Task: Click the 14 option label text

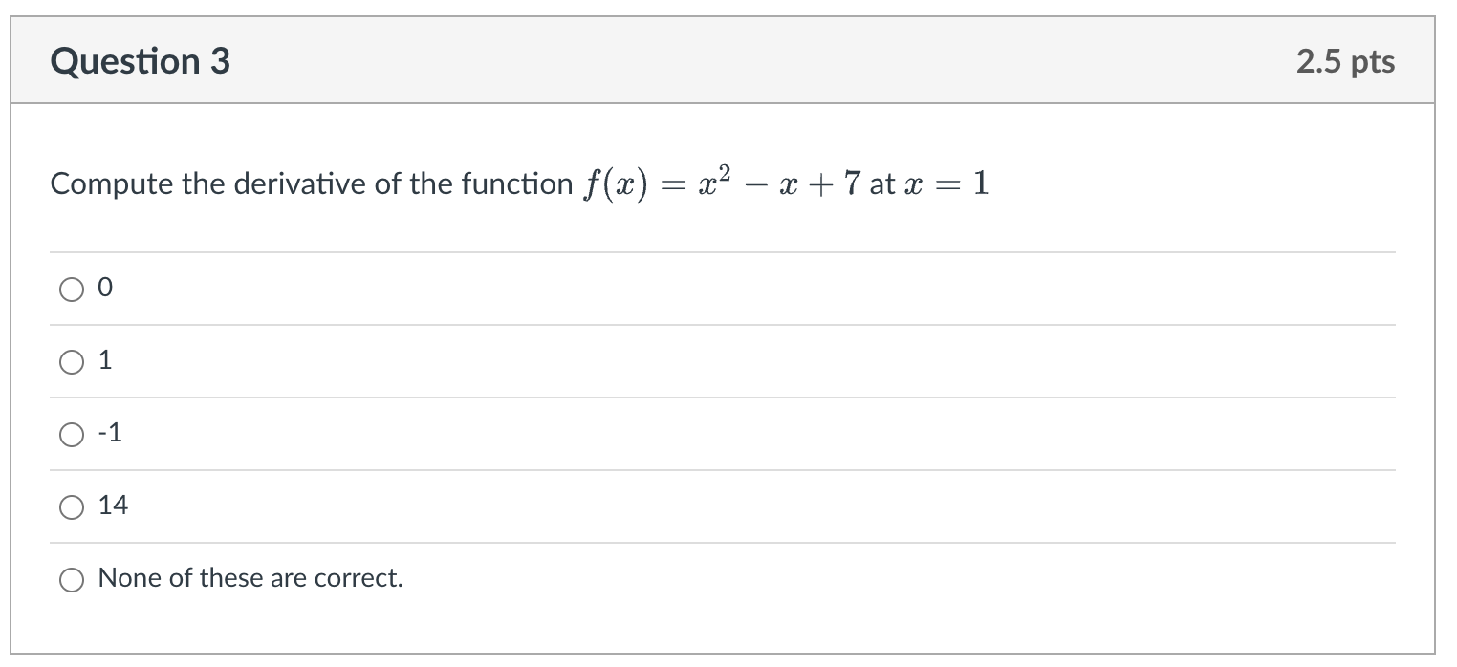Action: click(x=115, y=506)
